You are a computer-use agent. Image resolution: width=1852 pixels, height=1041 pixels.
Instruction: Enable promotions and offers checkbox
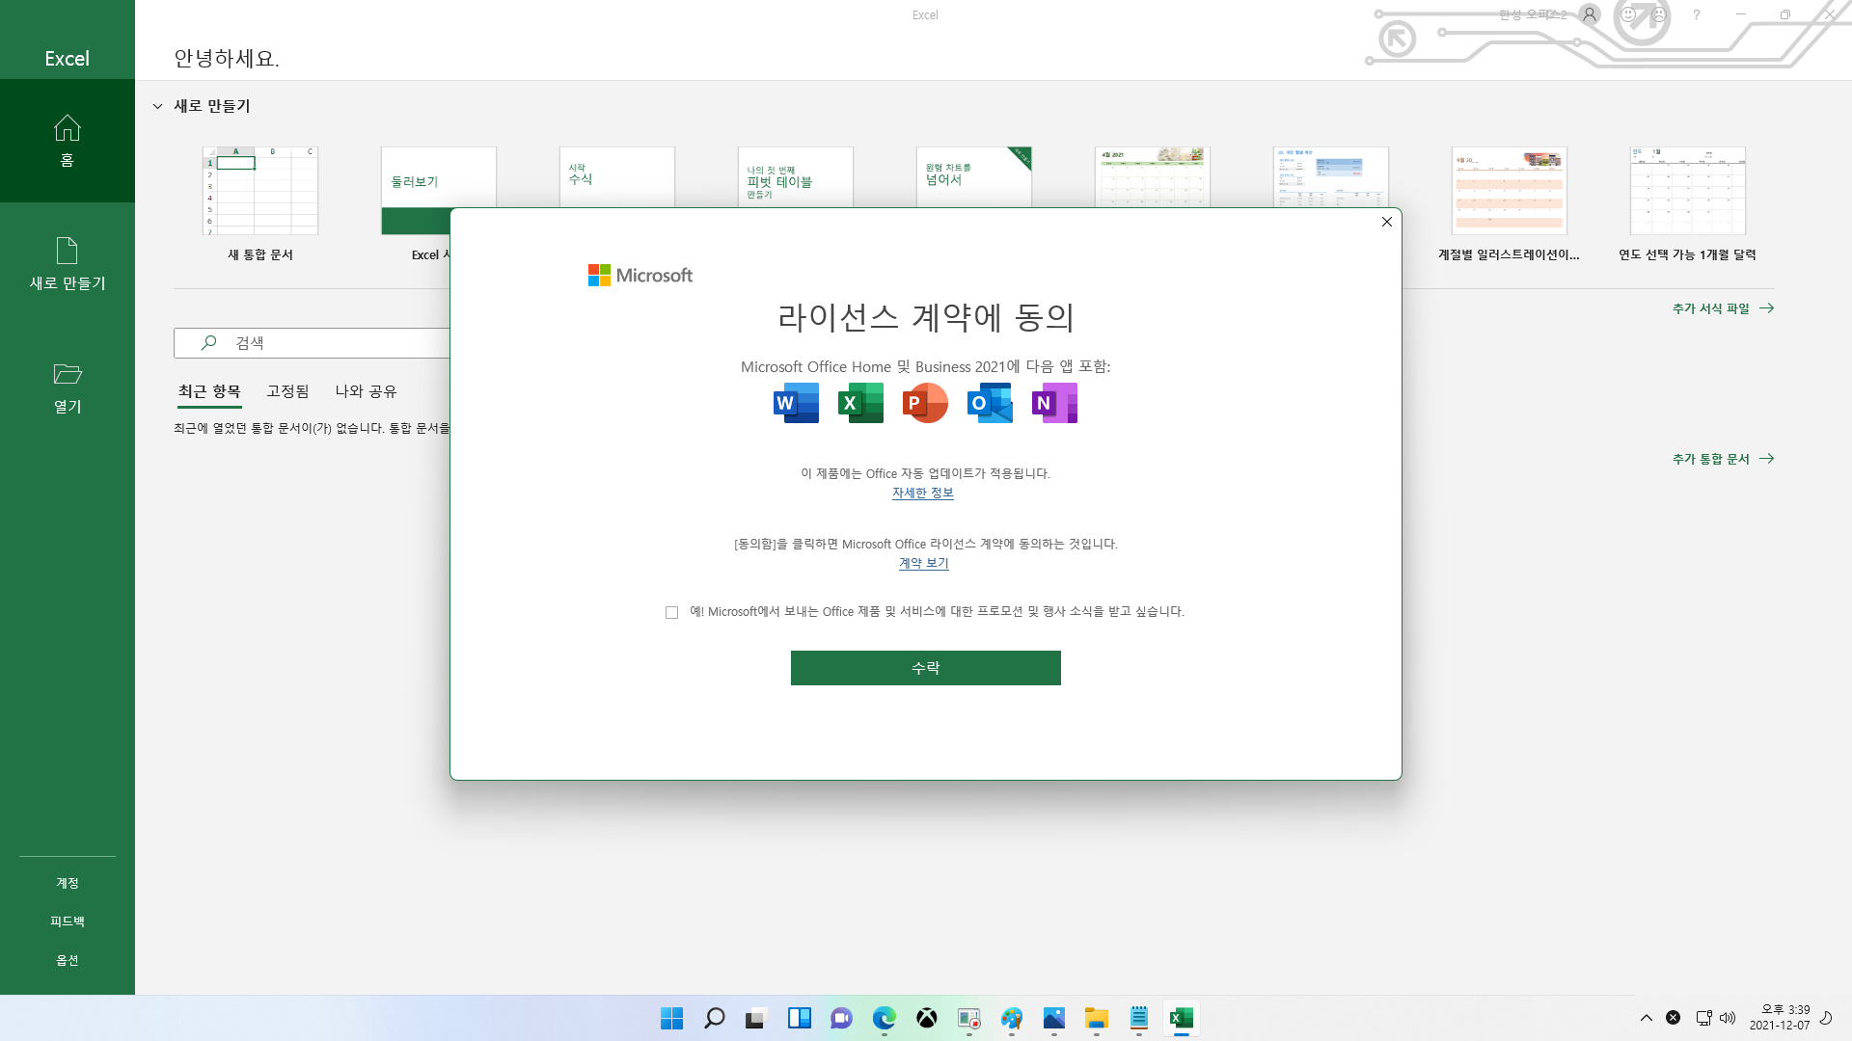(x=671, y=612)
